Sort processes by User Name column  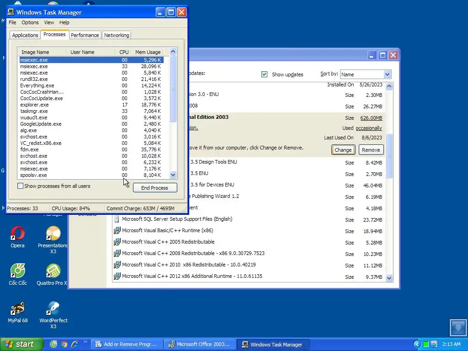click(x=90, y=52)
